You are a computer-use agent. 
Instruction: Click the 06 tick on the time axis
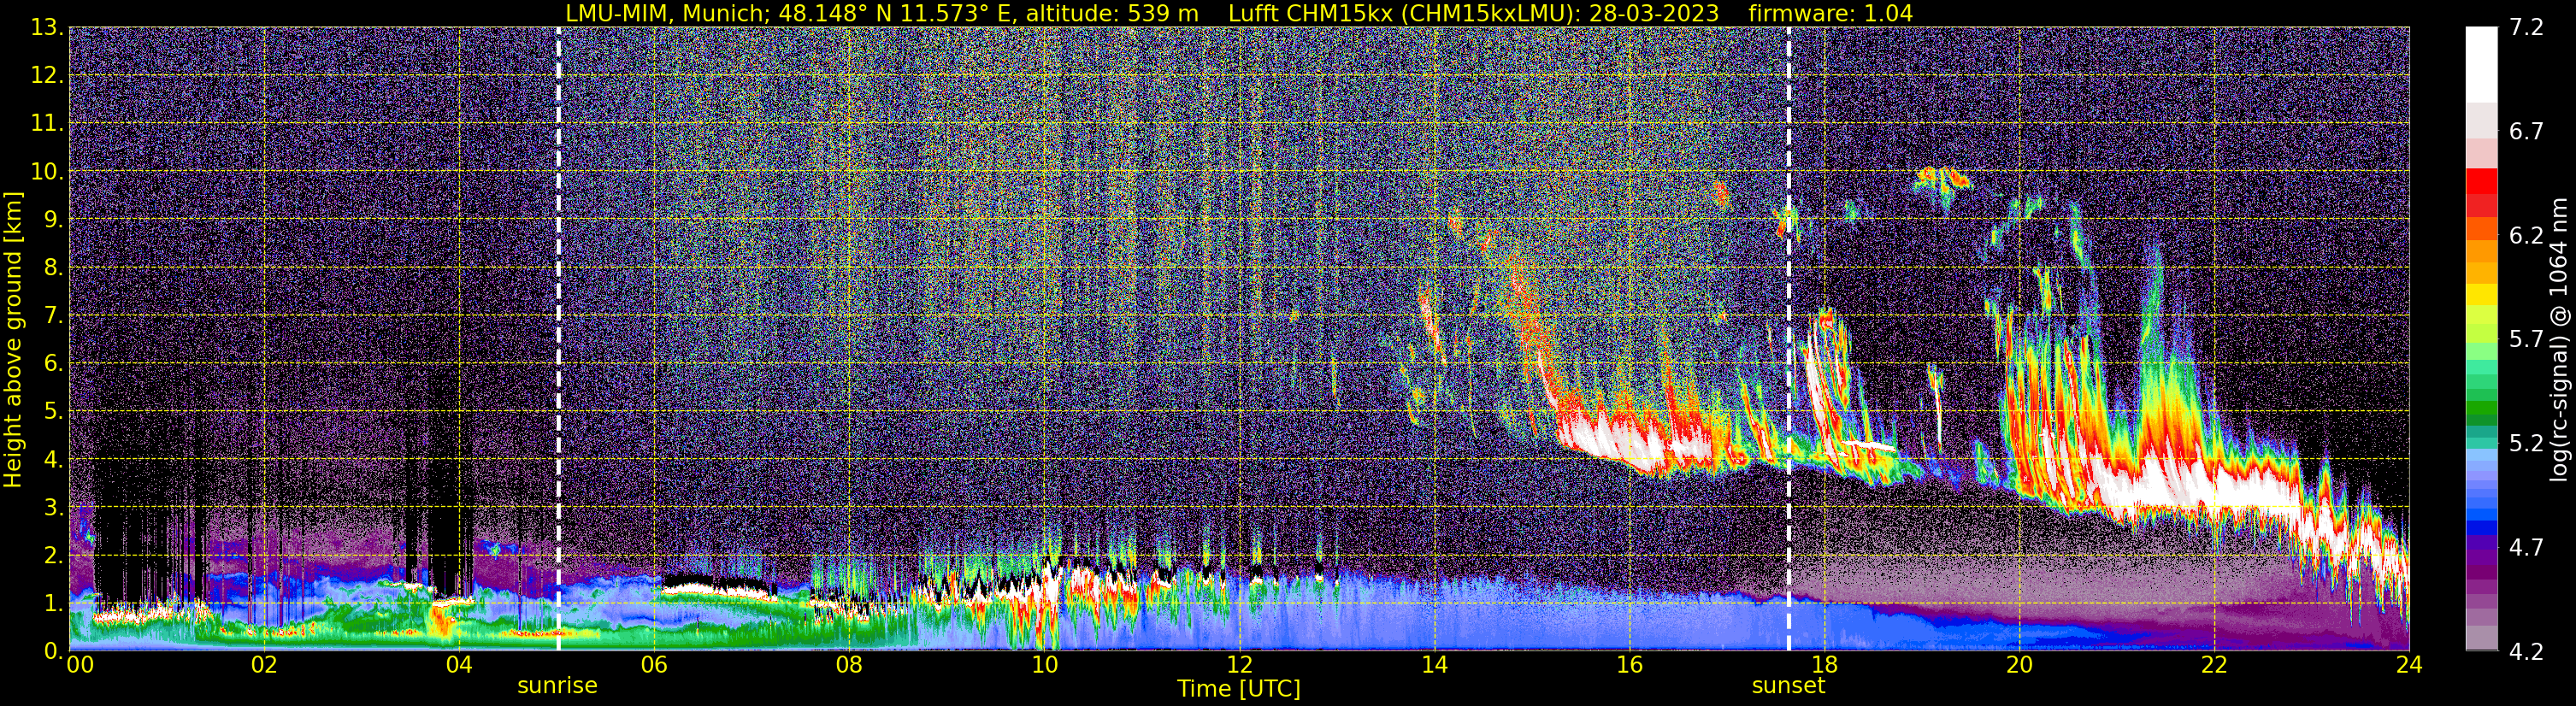653,666
